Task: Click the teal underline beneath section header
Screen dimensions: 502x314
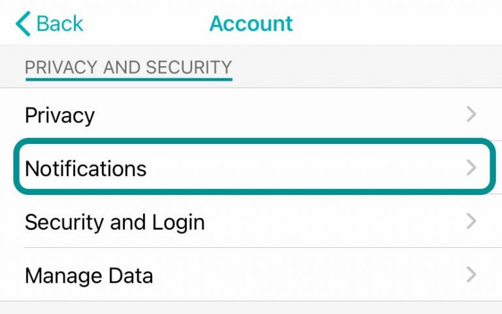Action: (129, 79)
